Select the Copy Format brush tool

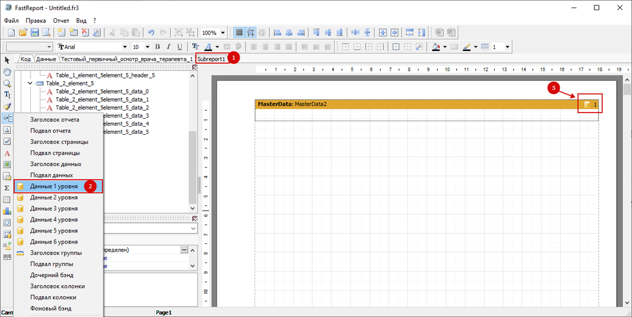[x=7, y=106]
